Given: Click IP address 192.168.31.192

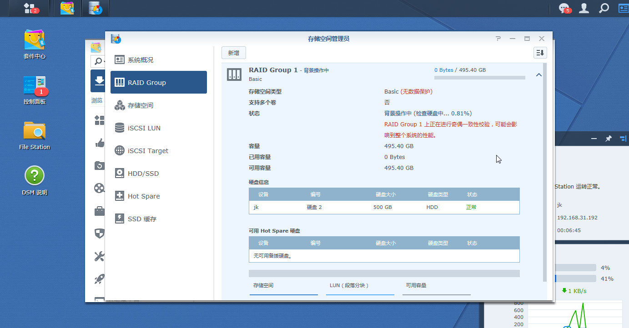Looking at the screenshot, I should [577, 218].
